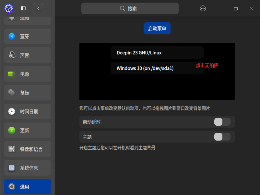The image size is (260, 195).
Task: Click the system info icon
Action: 12,168
